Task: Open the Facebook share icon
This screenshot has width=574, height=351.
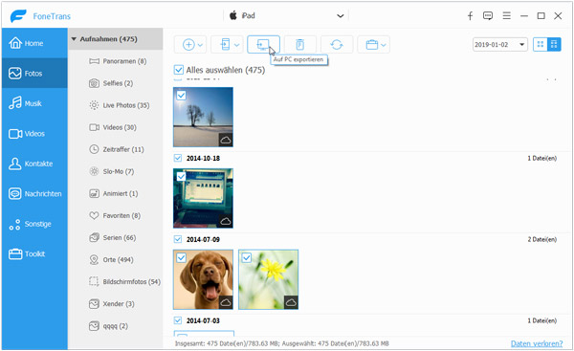Action: (470, 15)
